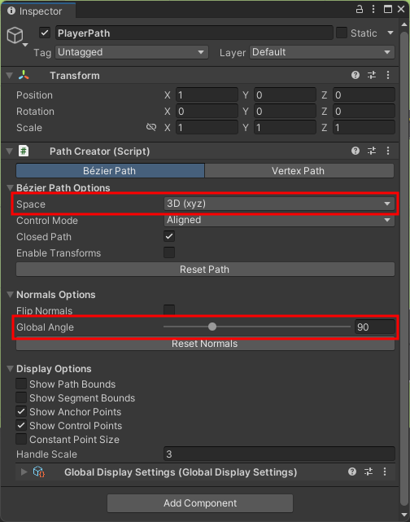Click the Rotation Z field
The image size is (410, 522).
tap(364, 112)
